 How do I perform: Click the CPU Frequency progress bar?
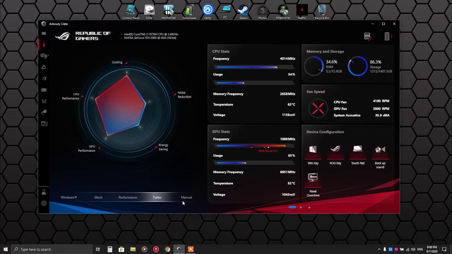(254, 67)
